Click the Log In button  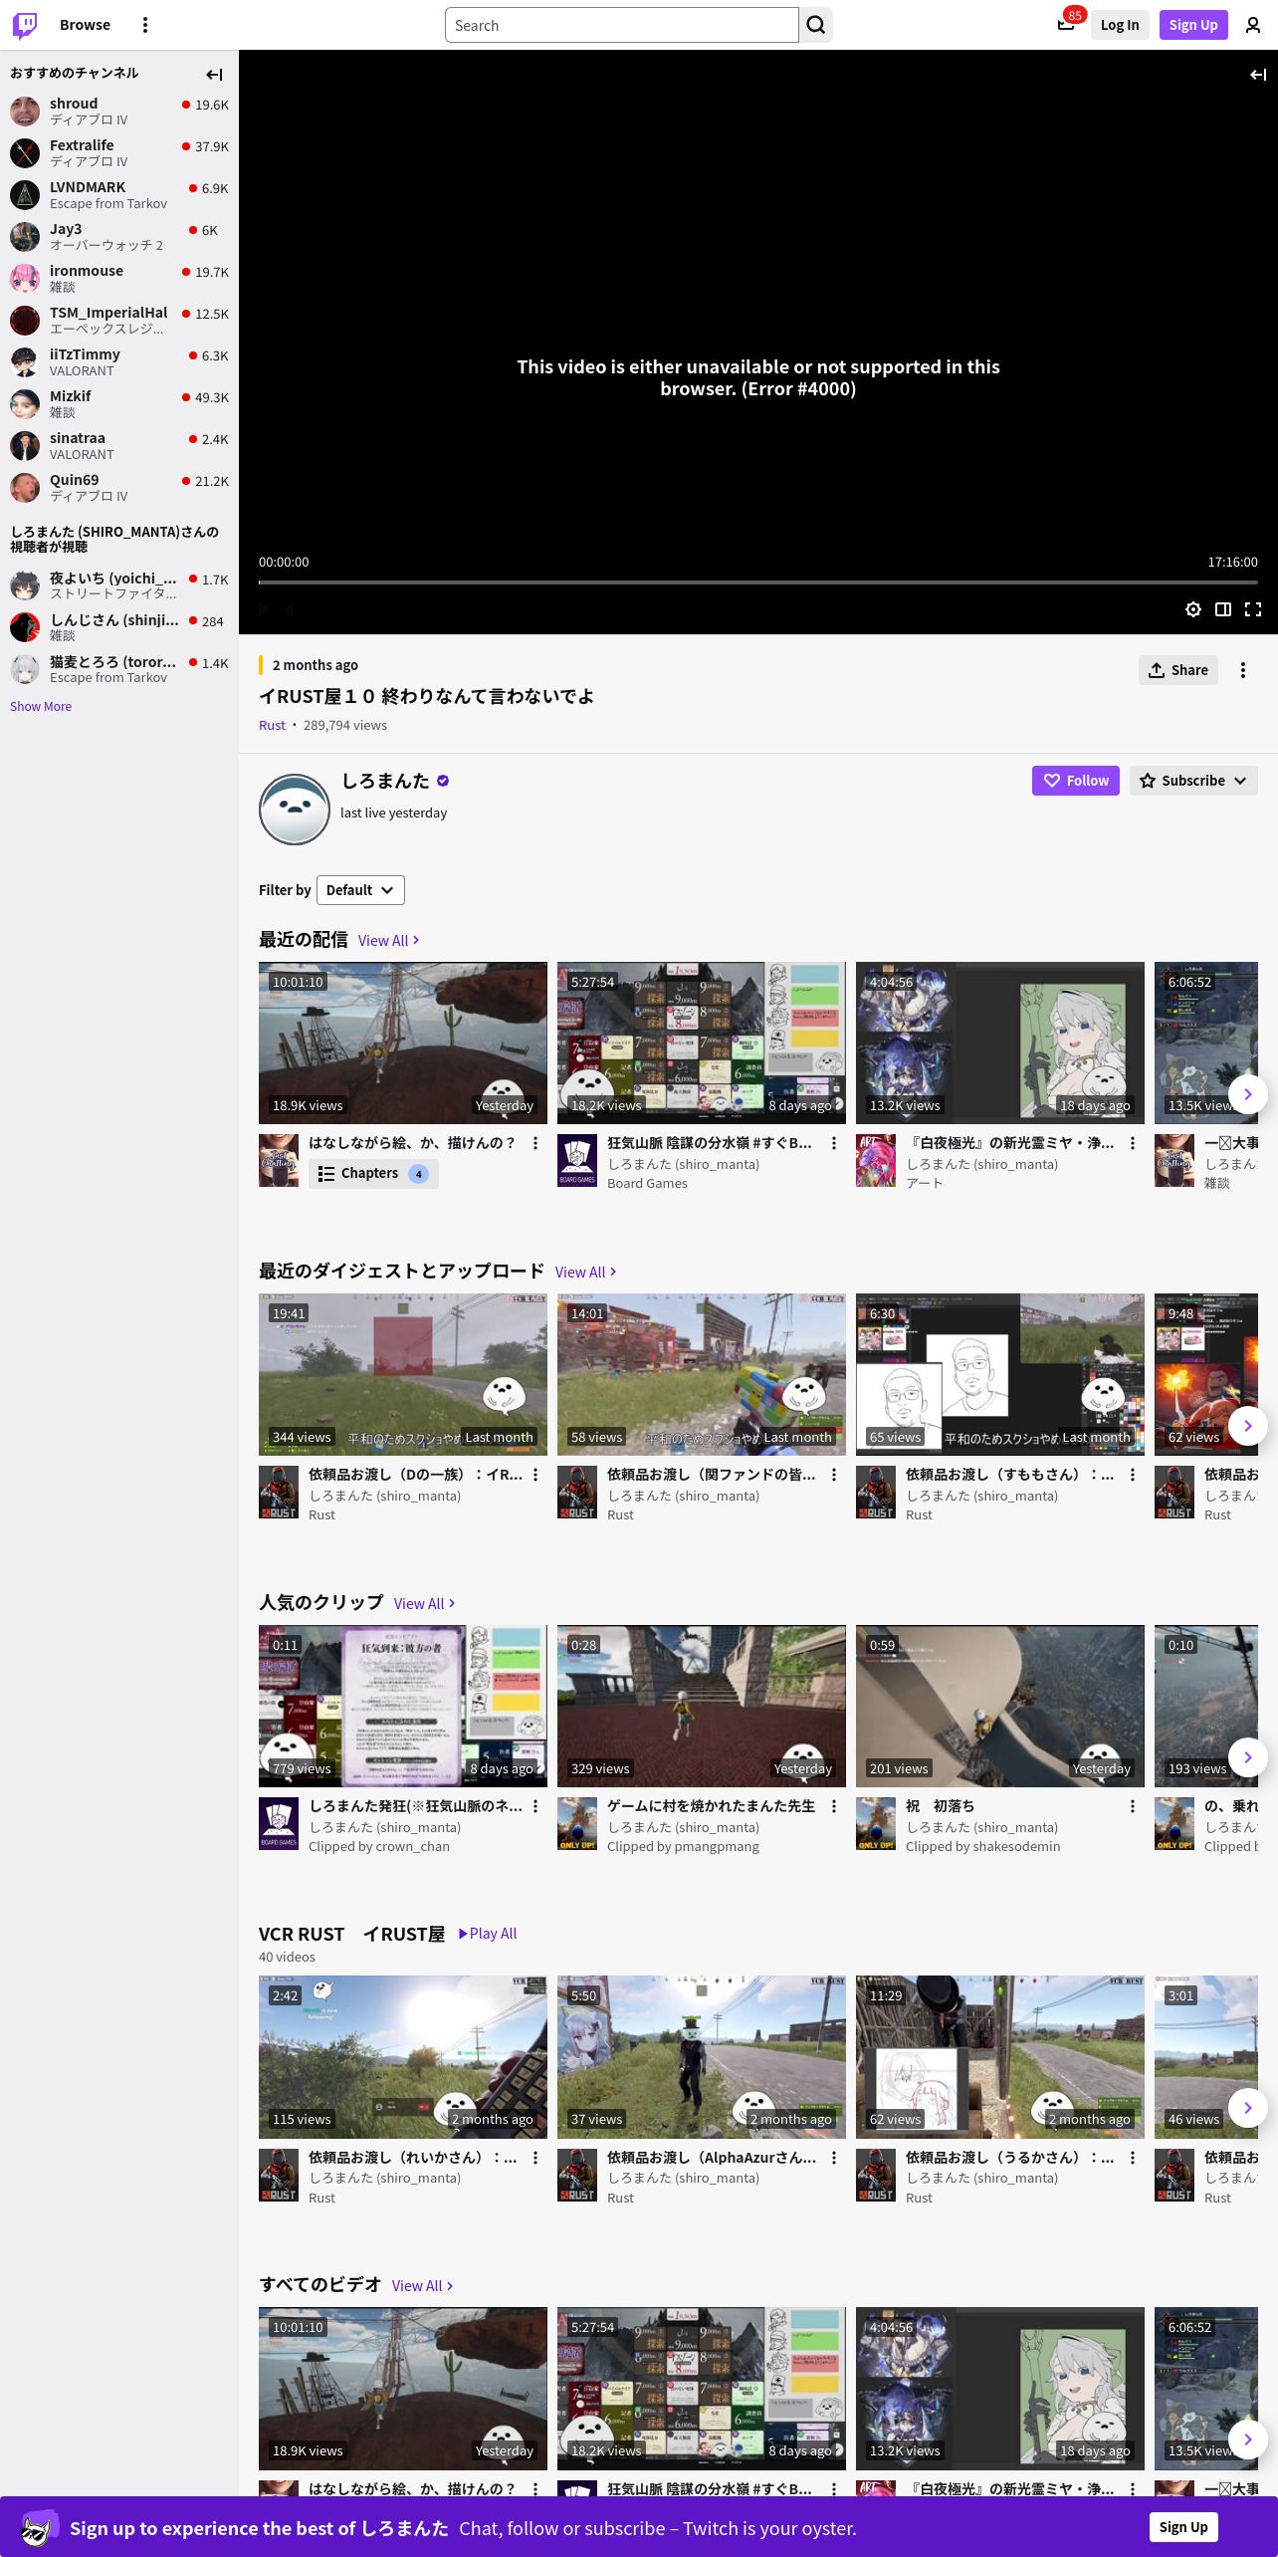(1120, 25)
